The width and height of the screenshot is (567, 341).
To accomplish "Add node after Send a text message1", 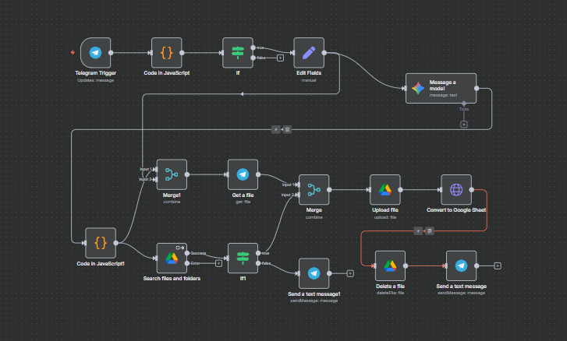I will [350, 273].
